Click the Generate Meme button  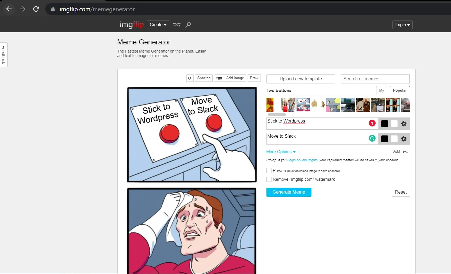289,192
